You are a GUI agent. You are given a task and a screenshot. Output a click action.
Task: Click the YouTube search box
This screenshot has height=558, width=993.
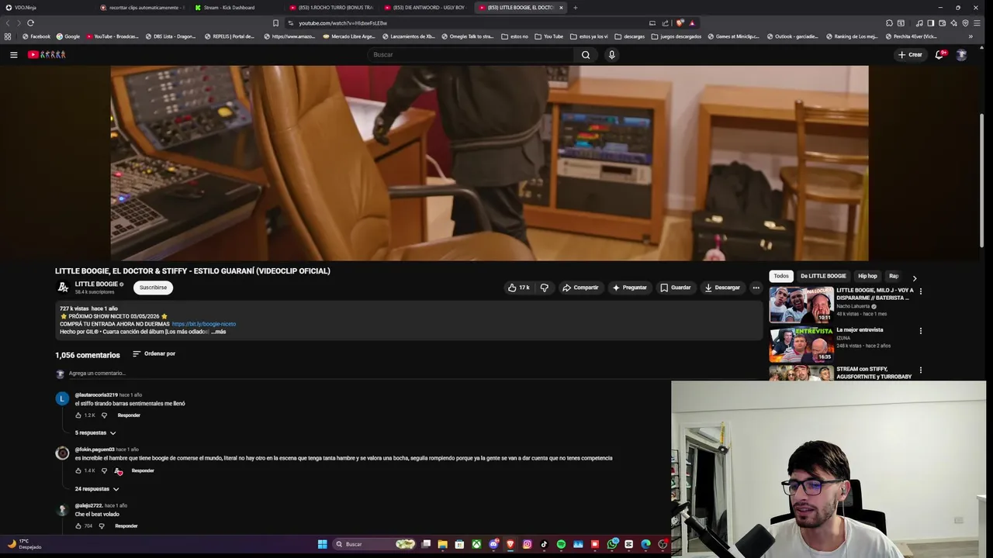pos(472,55)
